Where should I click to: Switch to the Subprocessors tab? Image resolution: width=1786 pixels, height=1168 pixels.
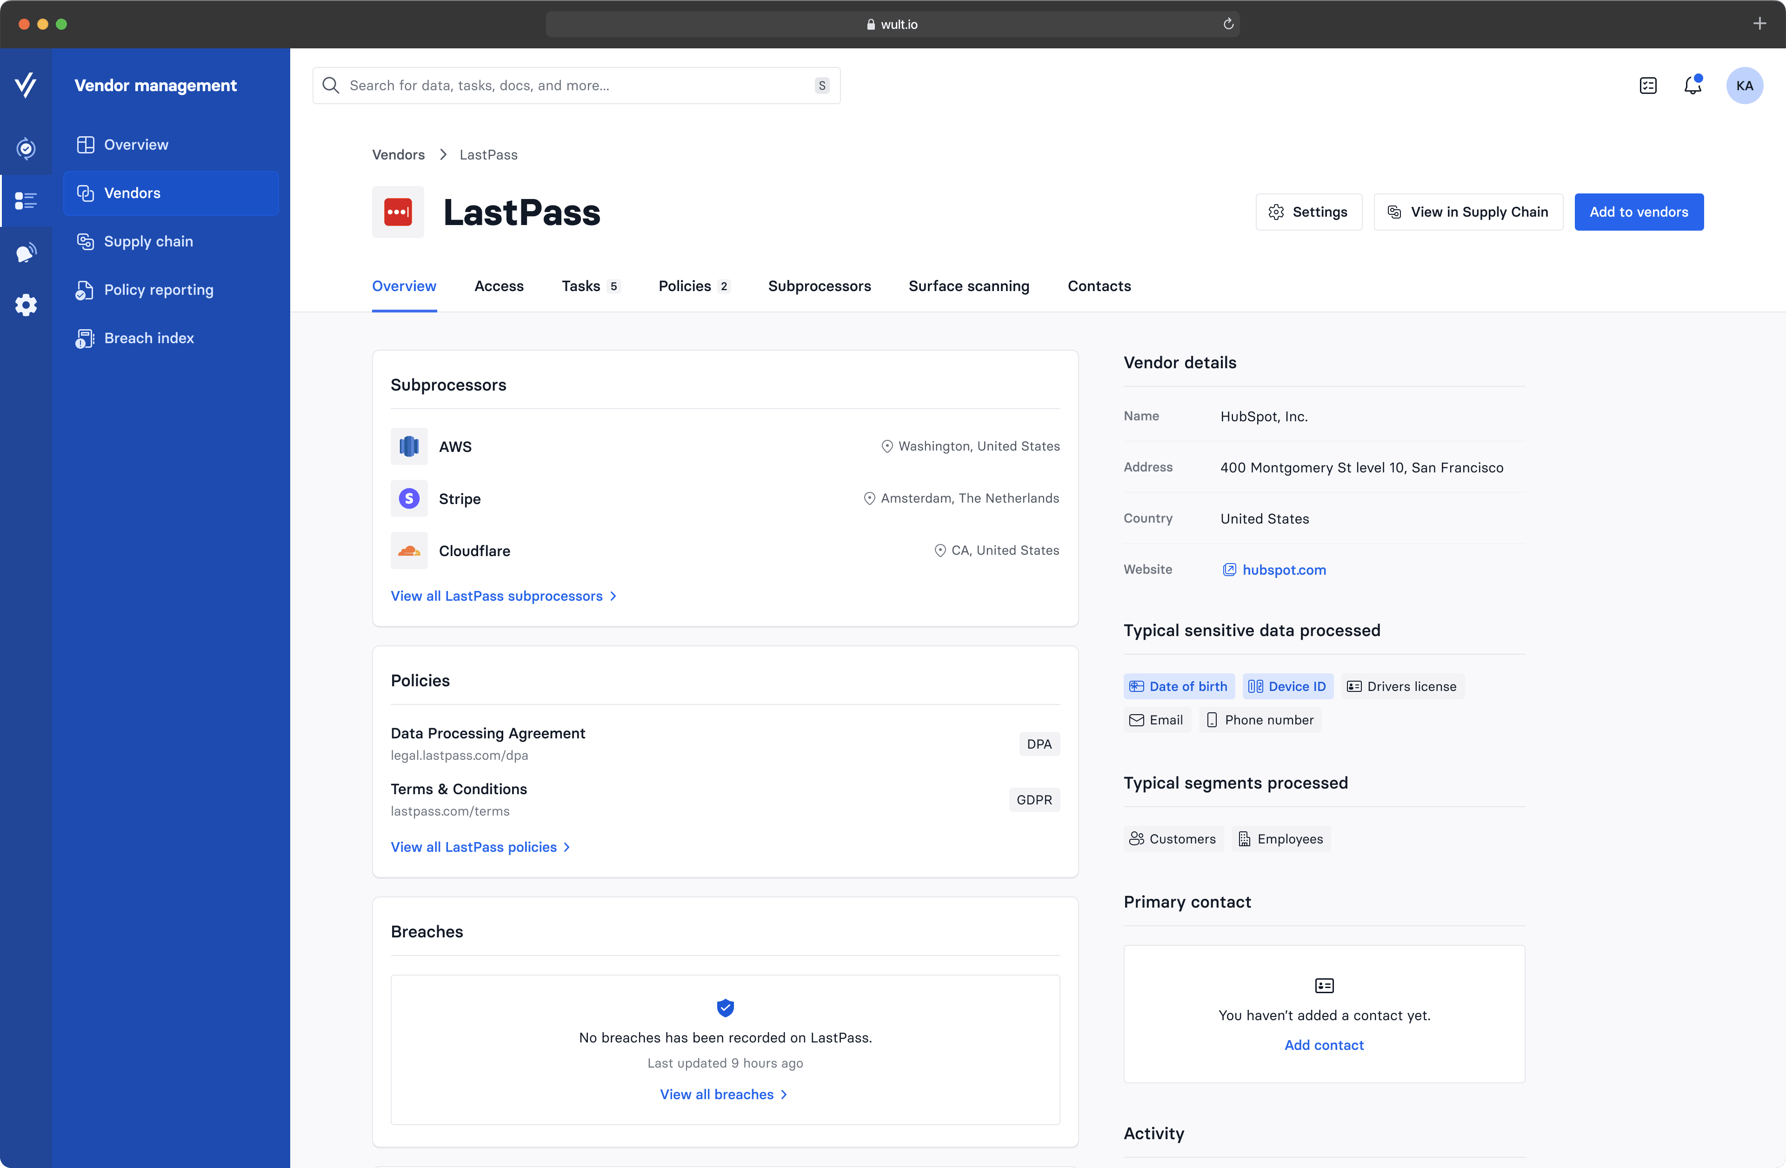(820, 285)
